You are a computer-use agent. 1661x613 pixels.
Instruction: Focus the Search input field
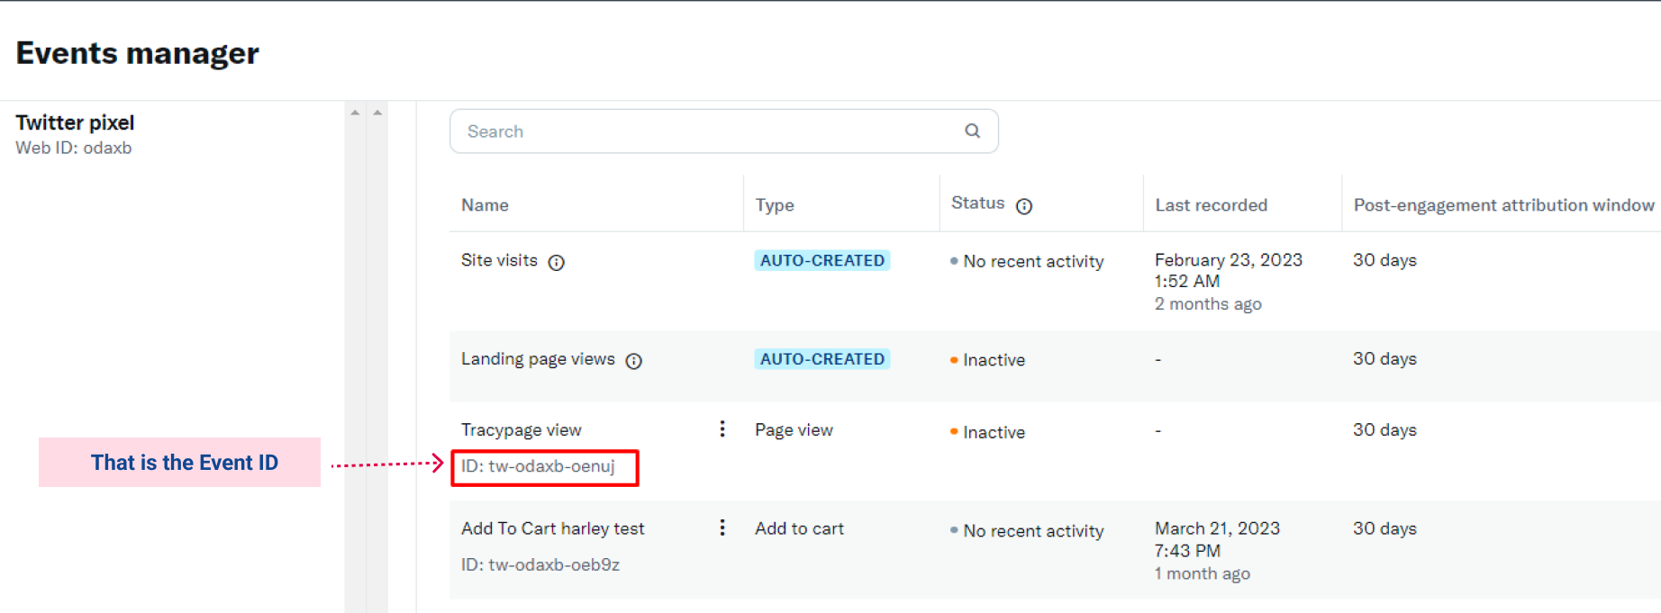(x=703, y=131)
